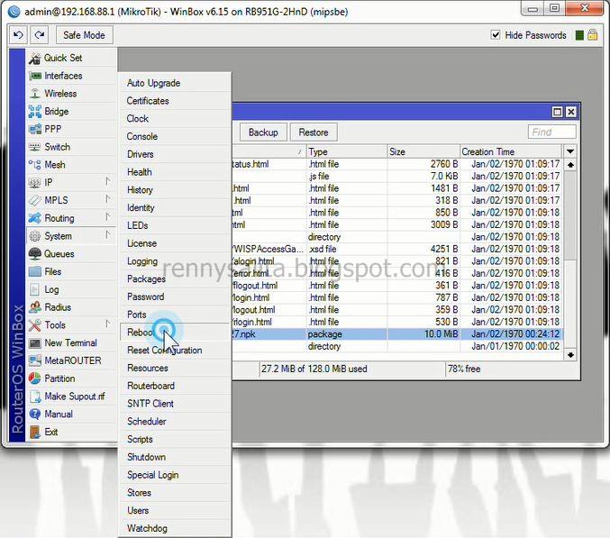Toggle Hide Passwords checkbox
Screen dimensions: 610x538
tap(496, 35)
